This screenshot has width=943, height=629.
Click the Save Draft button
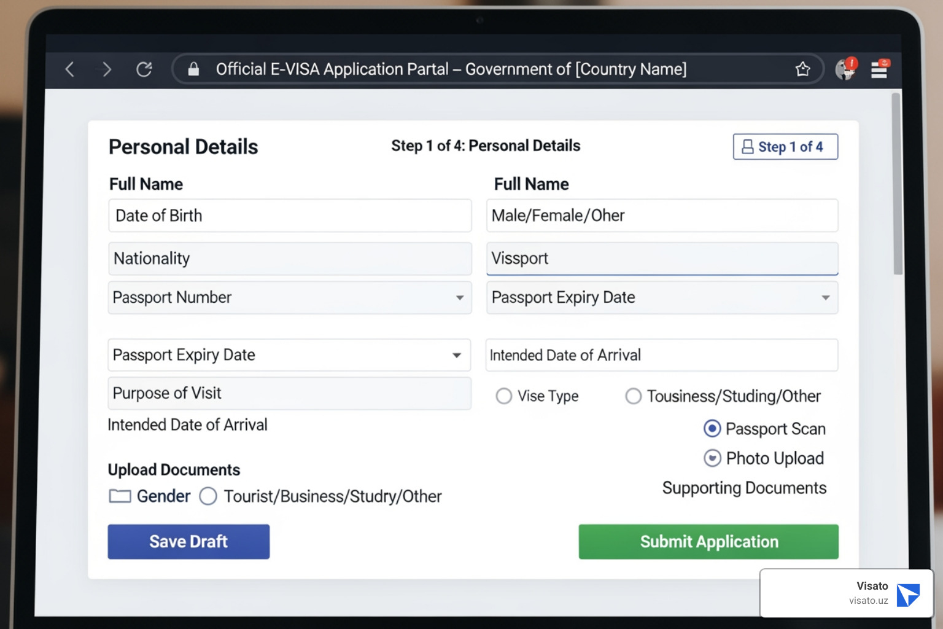click(188, 541)
